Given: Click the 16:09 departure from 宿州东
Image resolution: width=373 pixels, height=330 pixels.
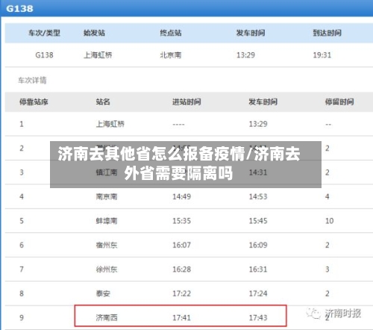Looking at the screenshot, I should tap(258, 245).
